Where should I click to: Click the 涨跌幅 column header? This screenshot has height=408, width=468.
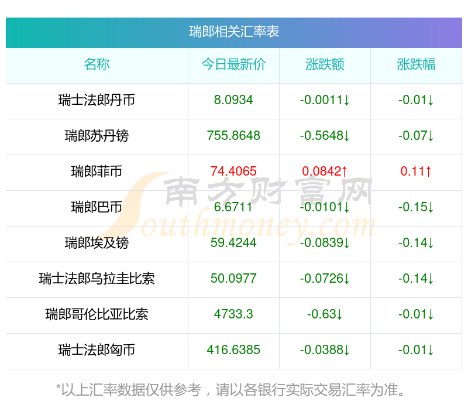point(416,64)
